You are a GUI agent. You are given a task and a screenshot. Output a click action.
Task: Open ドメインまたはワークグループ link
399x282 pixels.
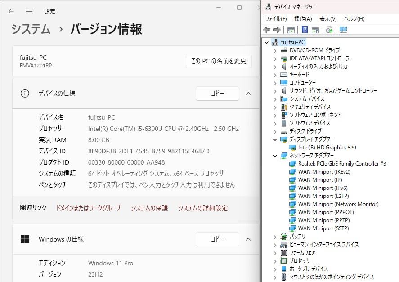click(88, 208)
